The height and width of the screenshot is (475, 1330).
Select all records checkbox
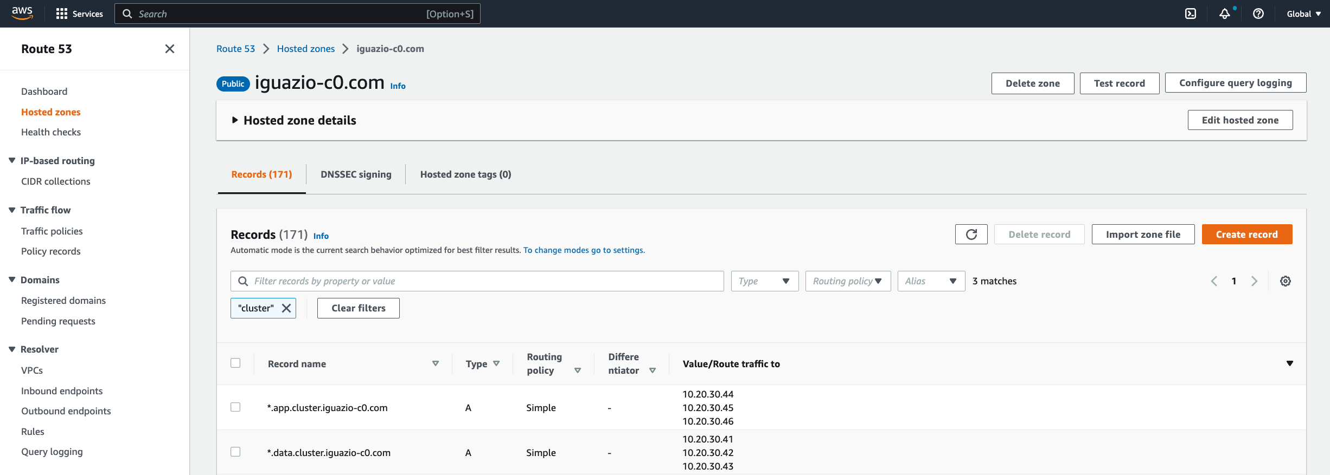(x=235, y=363)
